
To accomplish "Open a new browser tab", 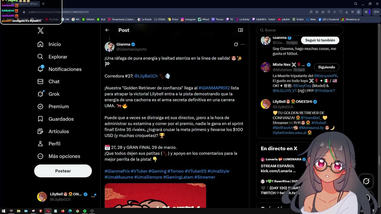I will click(43, 4).
